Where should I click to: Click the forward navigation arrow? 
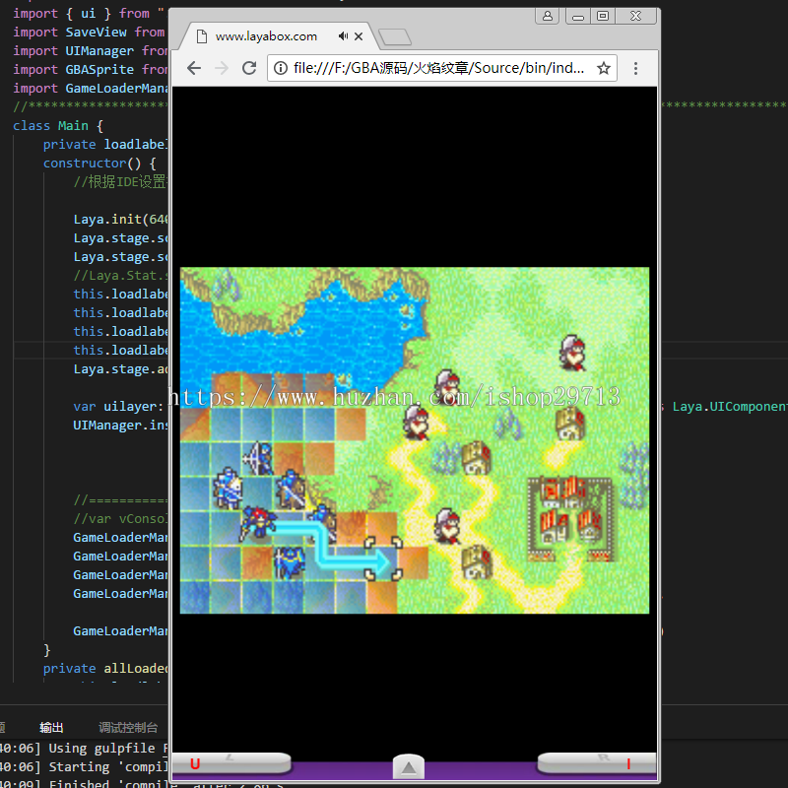221,68
